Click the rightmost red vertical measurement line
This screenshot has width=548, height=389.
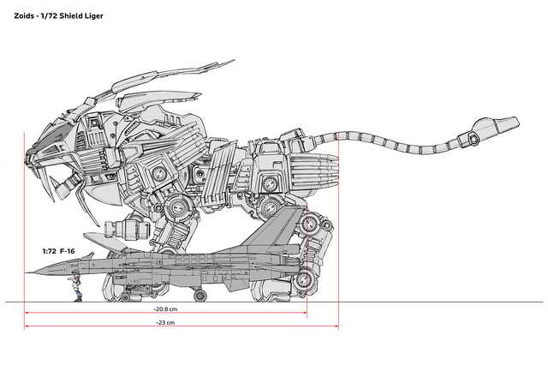click(340, 231)
